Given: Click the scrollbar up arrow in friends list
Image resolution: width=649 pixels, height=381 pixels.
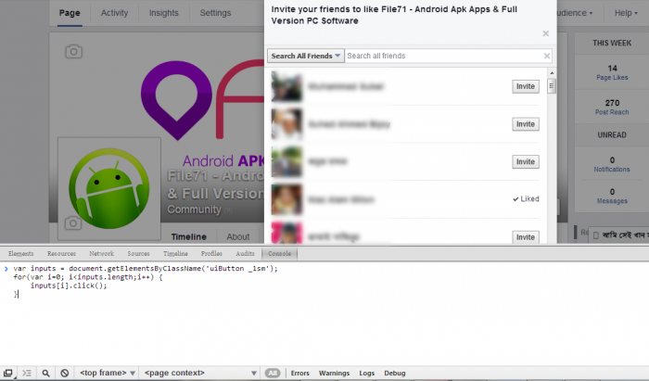Looking at the screenshot, I should [552, 73].
